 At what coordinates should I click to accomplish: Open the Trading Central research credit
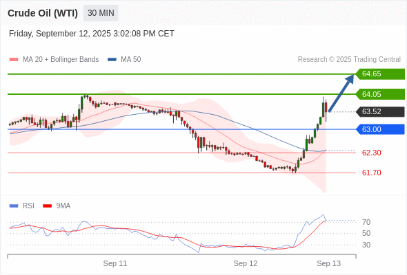point(349,60)
